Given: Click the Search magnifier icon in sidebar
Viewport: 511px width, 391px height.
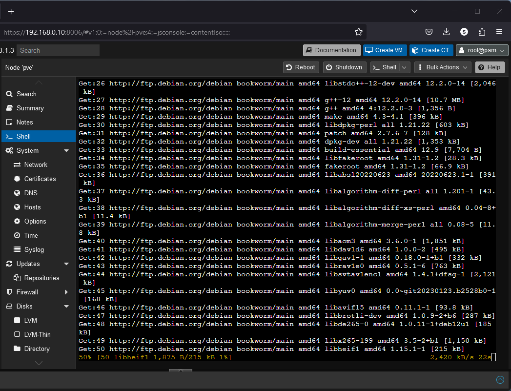Looking at the screenshot, I should [x=9, y=94].
